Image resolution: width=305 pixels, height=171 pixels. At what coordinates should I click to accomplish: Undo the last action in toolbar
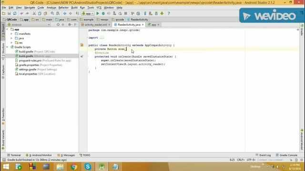pyautogui.click(x=21, y=13)
